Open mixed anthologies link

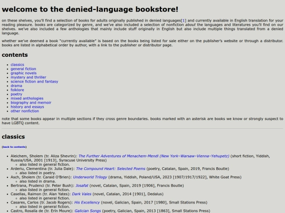[27, 98]
